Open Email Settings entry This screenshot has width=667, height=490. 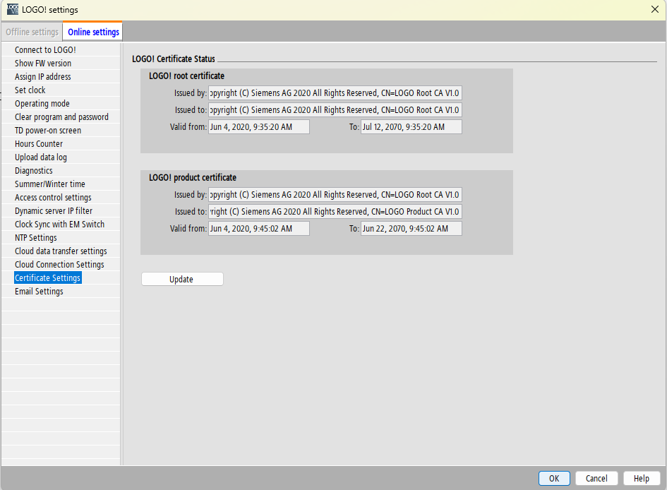tap(39, 292)
